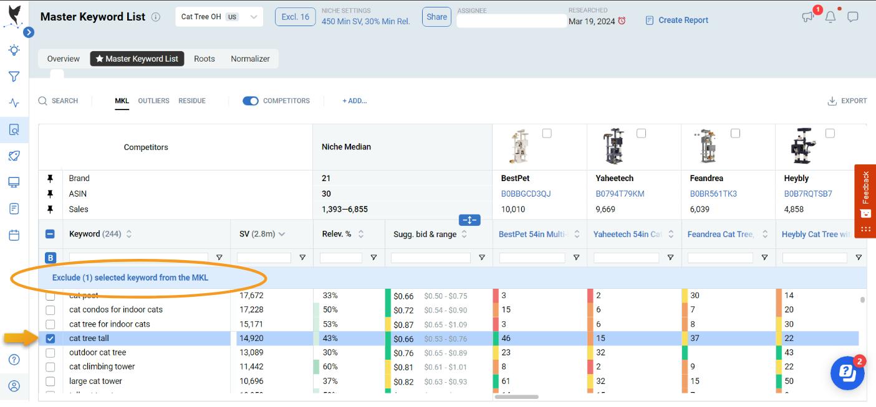Tick the checkbox on the Yaheetech product thumbnail

641,133
